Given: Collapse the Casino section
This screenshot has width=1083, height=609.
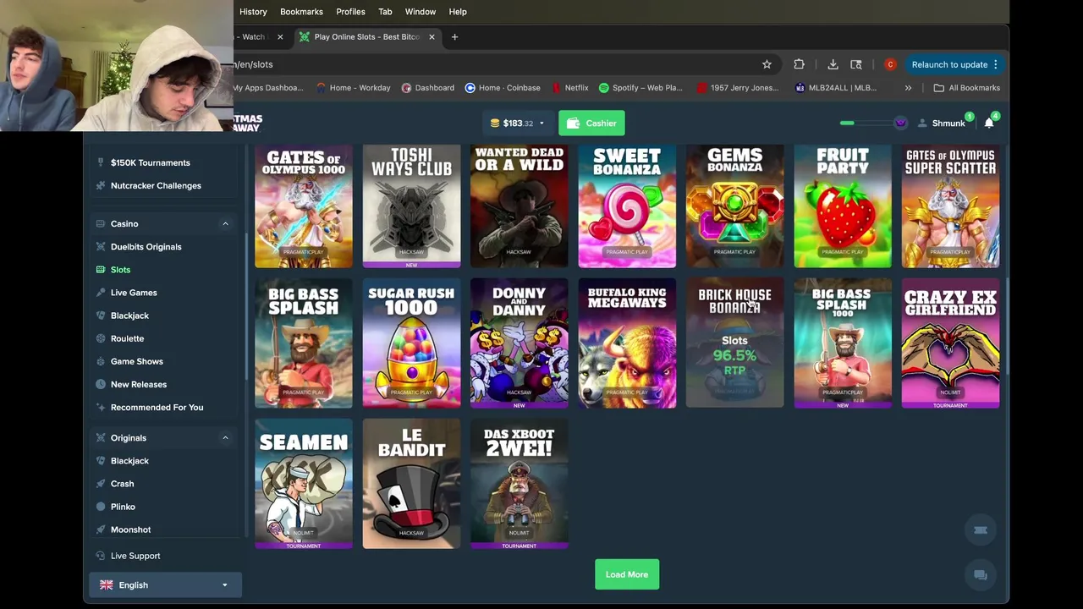Looking at the screenshot, I should pyautogui.click(x=225, y=224).
